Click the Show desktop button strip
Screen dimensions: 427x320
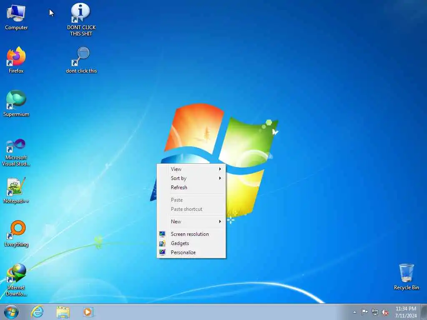pos(424,312)
